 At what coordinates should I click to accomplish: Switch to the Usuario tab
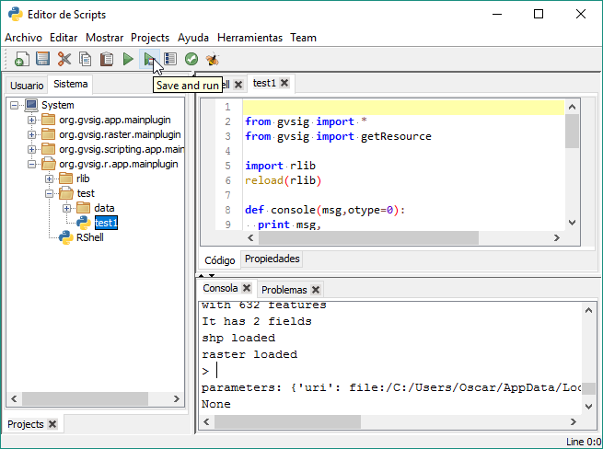[x=27, y=86]
